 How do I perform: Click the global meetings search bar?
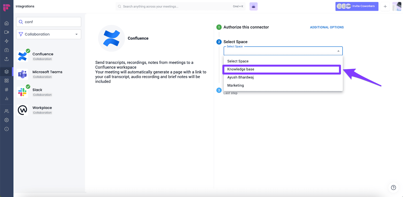click(181, 7)
